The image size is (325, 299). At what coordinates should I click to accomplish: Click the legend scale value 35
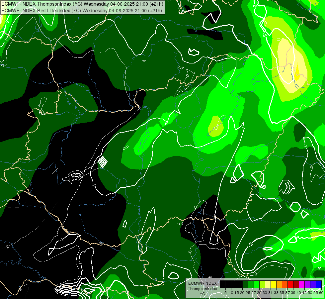tap(282, 293)
